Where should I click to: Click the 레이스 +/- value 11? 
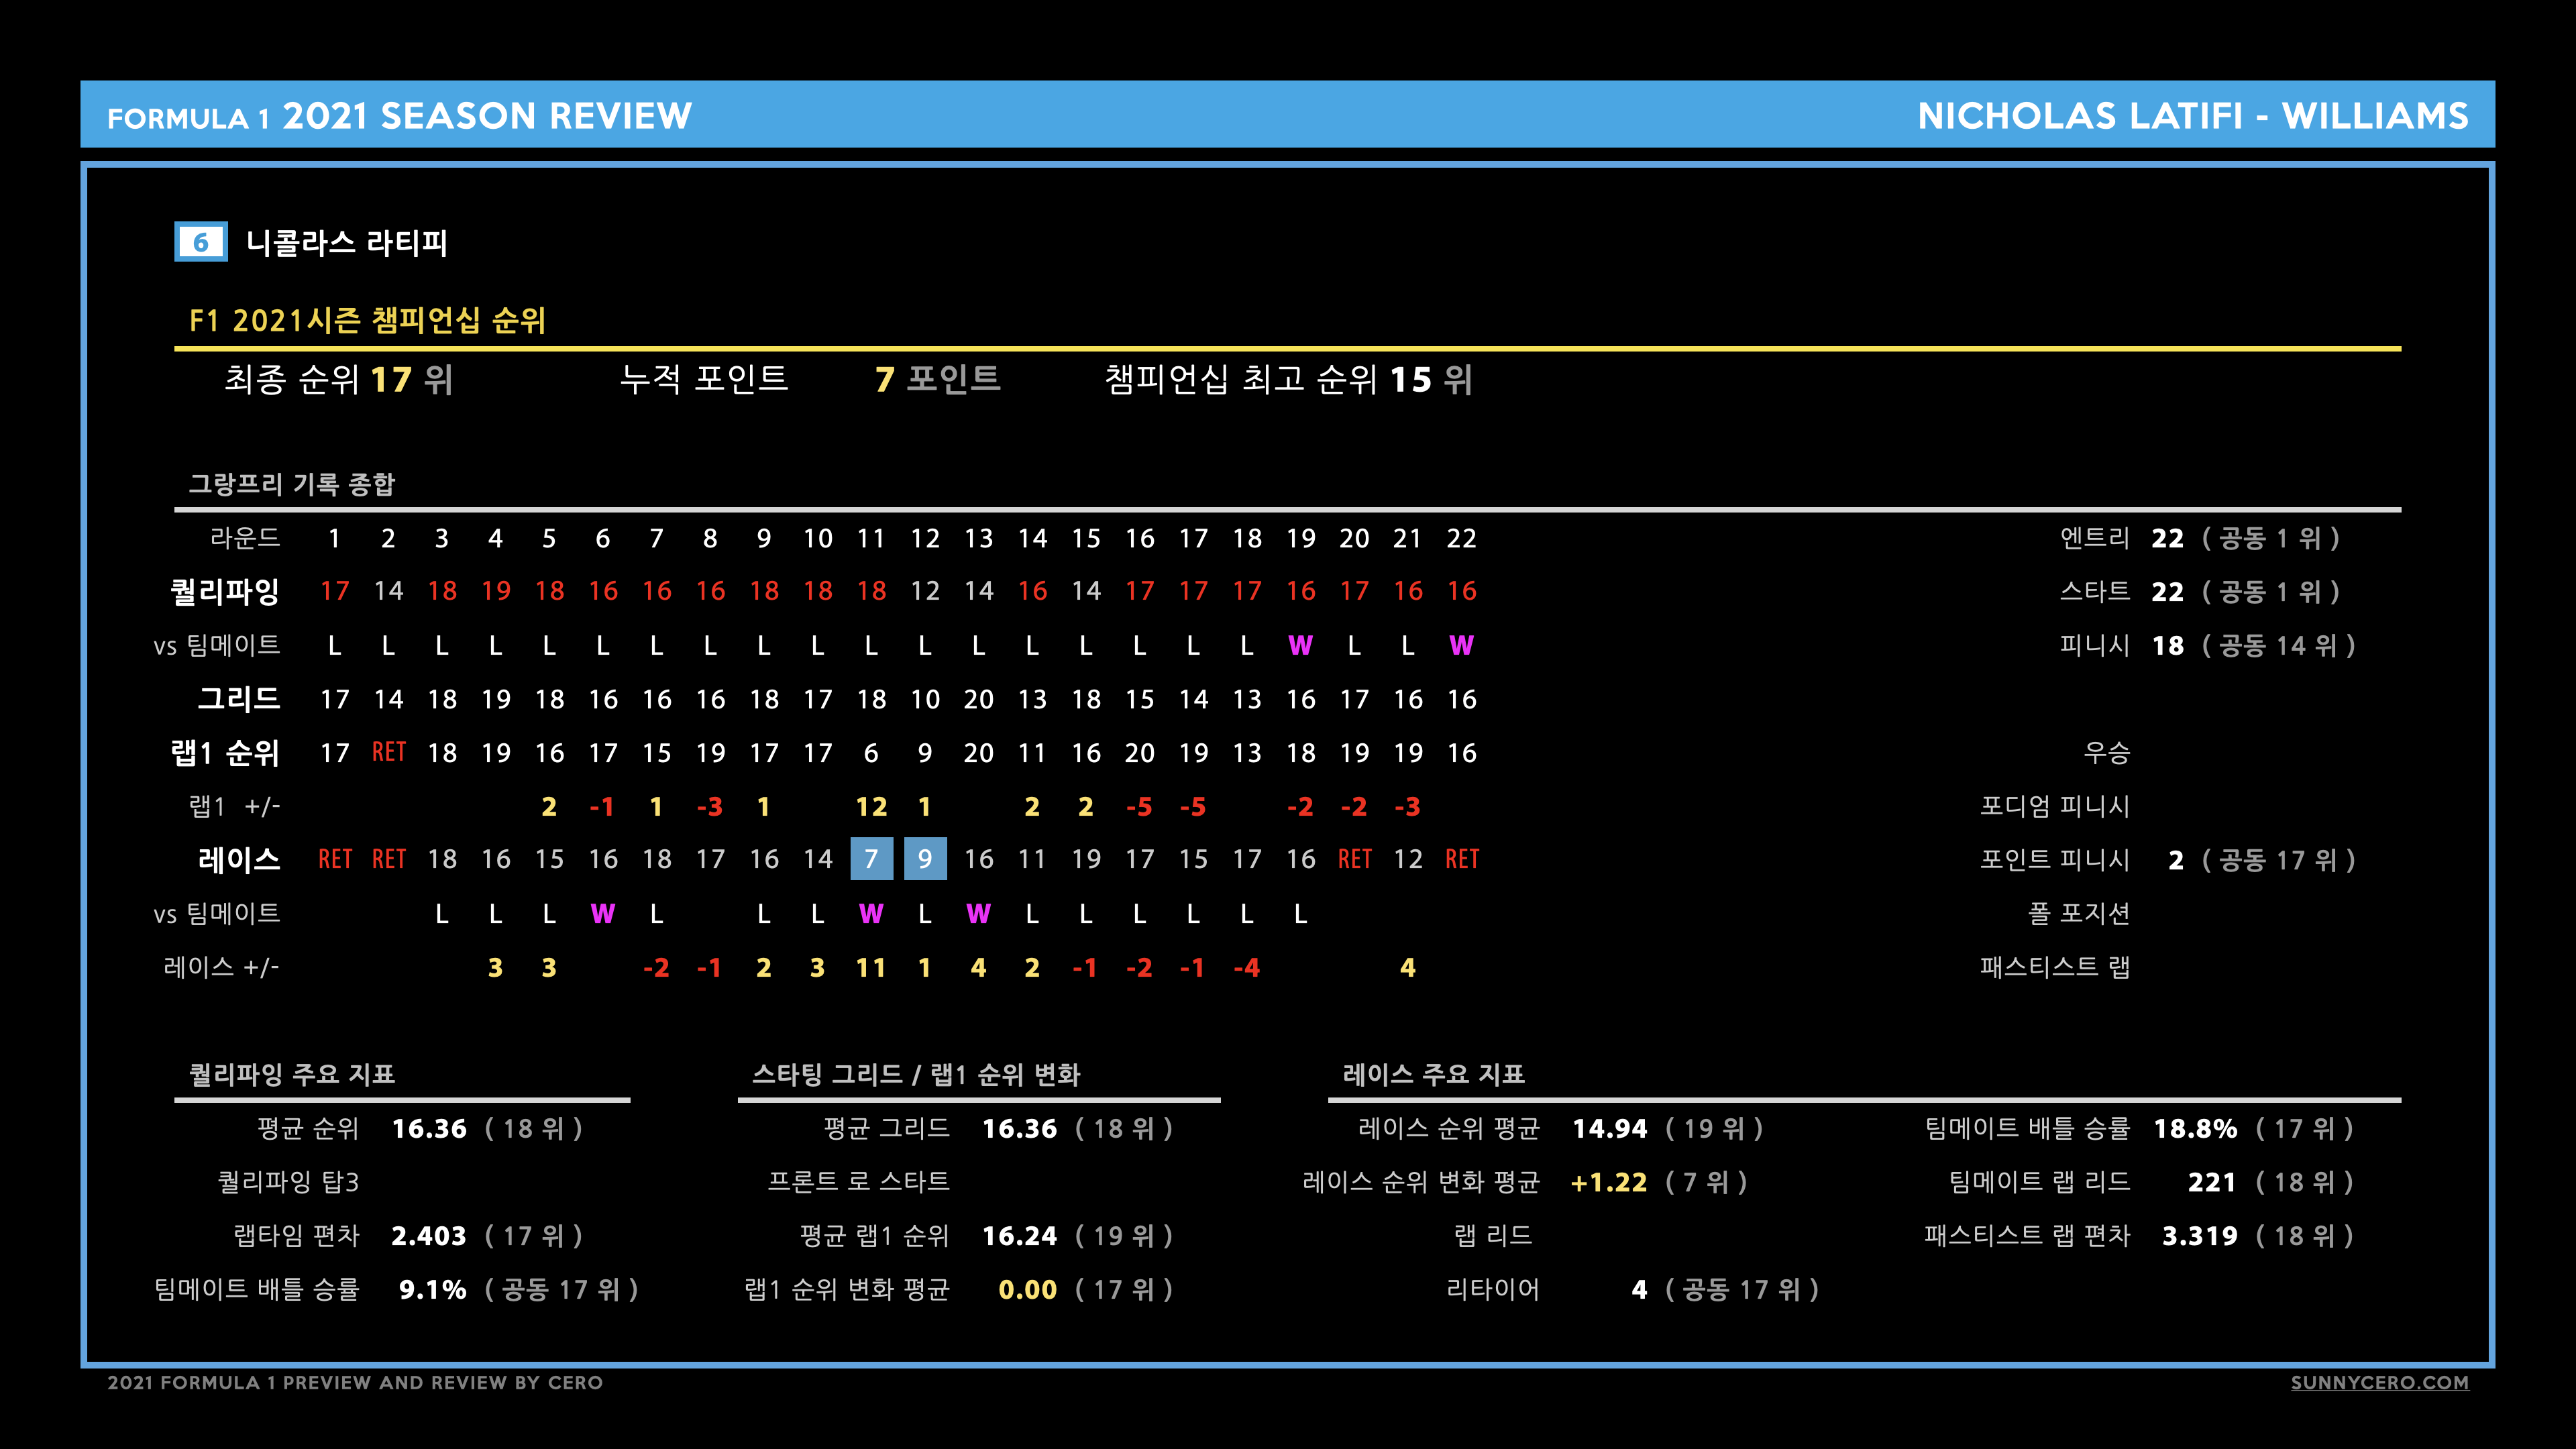871,967
